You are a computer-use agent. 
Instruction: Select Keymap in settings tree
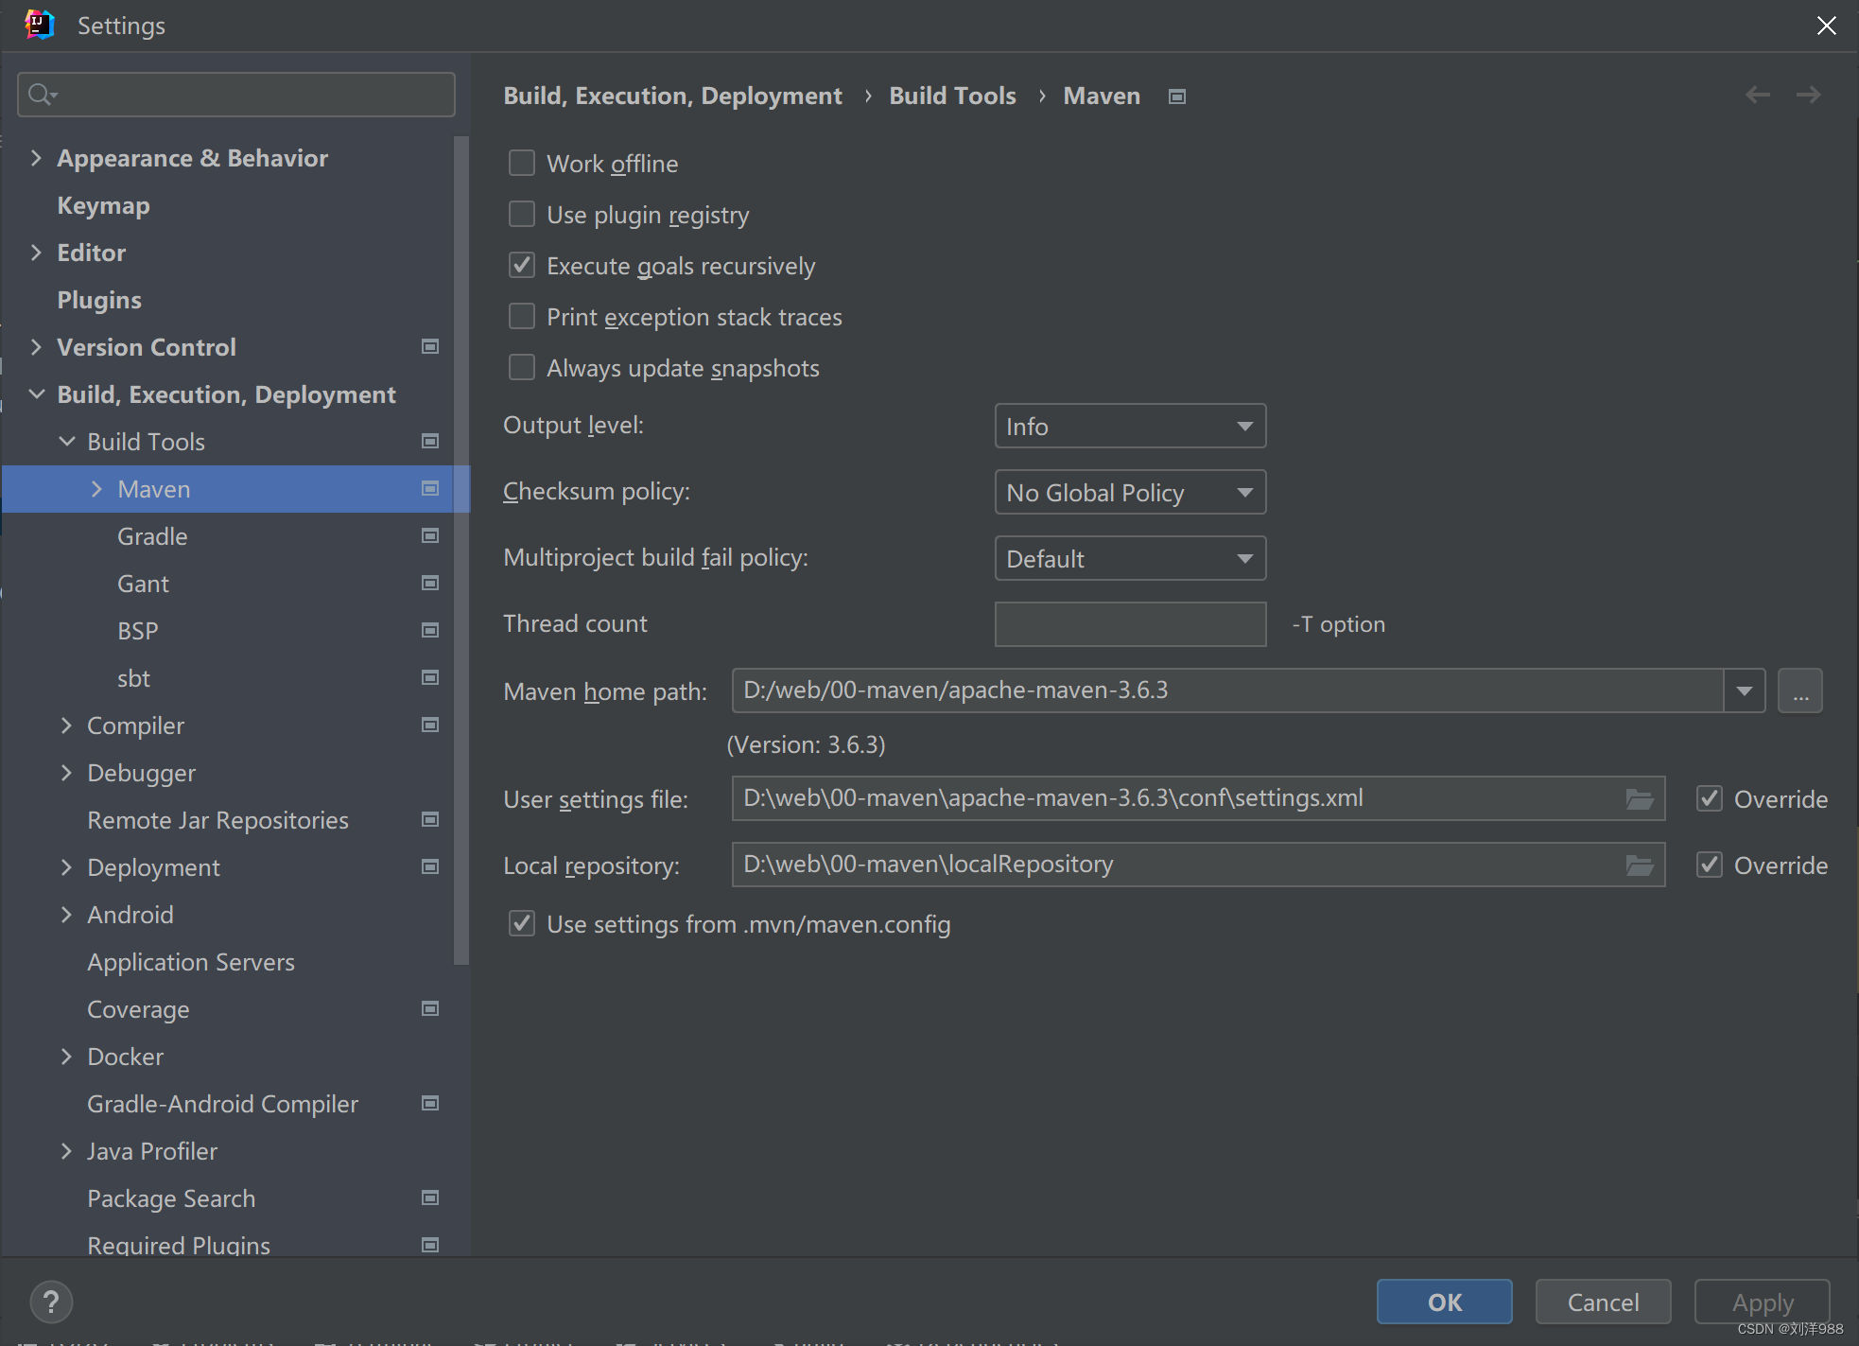click(x=103, y=205)
